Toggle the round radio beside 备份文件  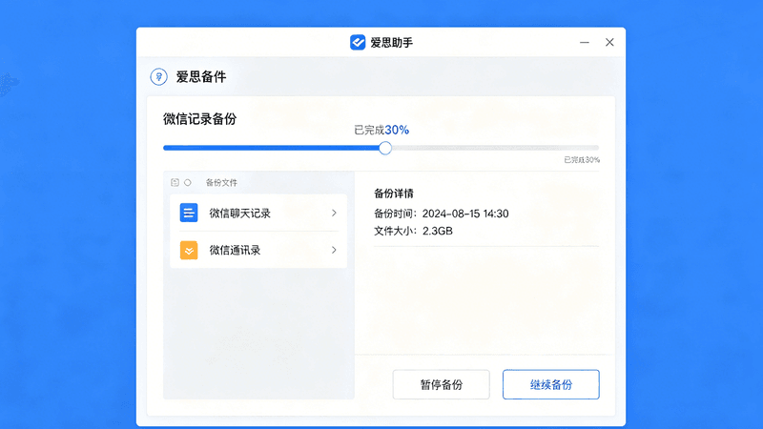(188, 182)
